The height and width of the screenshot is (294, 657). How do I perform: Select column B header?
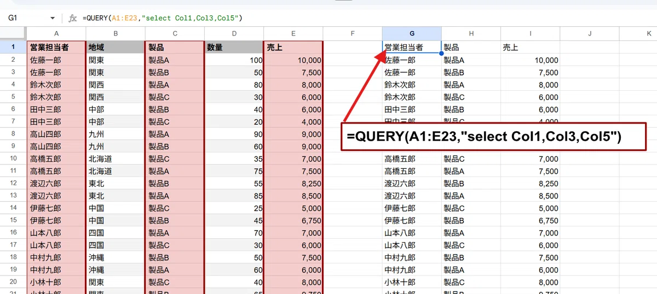(x=116, y=33)
